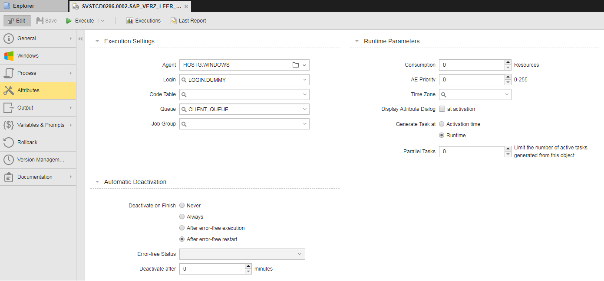The width and height of the screenshot is (604, 281).
Task: Open the Last Report
Action: click(188, 21)
